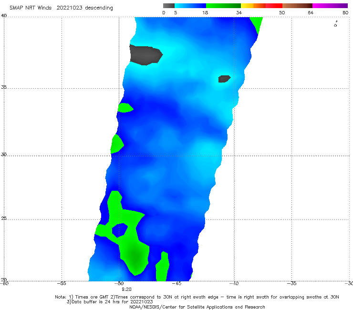
Task: Click the word 'descending' in the title
Action: [x=99, y=8]
